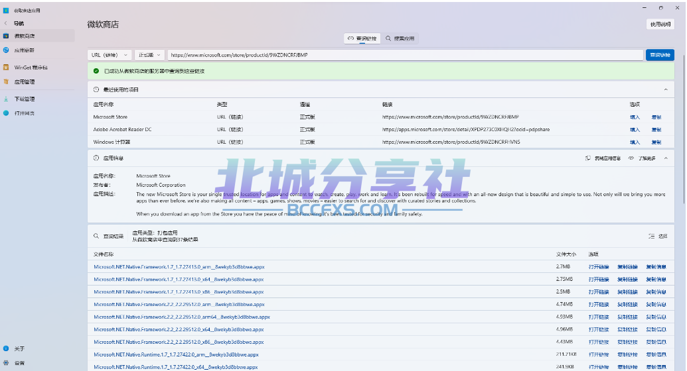The image size is (687, 371).
Task: Click the 文件名称 column header
Action: tap(104, 254)
